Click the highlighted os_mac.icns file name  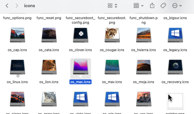[80, 82]
